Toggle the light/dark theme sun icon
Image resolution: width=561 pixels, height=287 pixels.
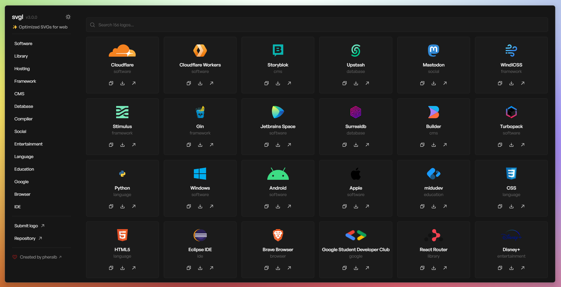(68, 17)
